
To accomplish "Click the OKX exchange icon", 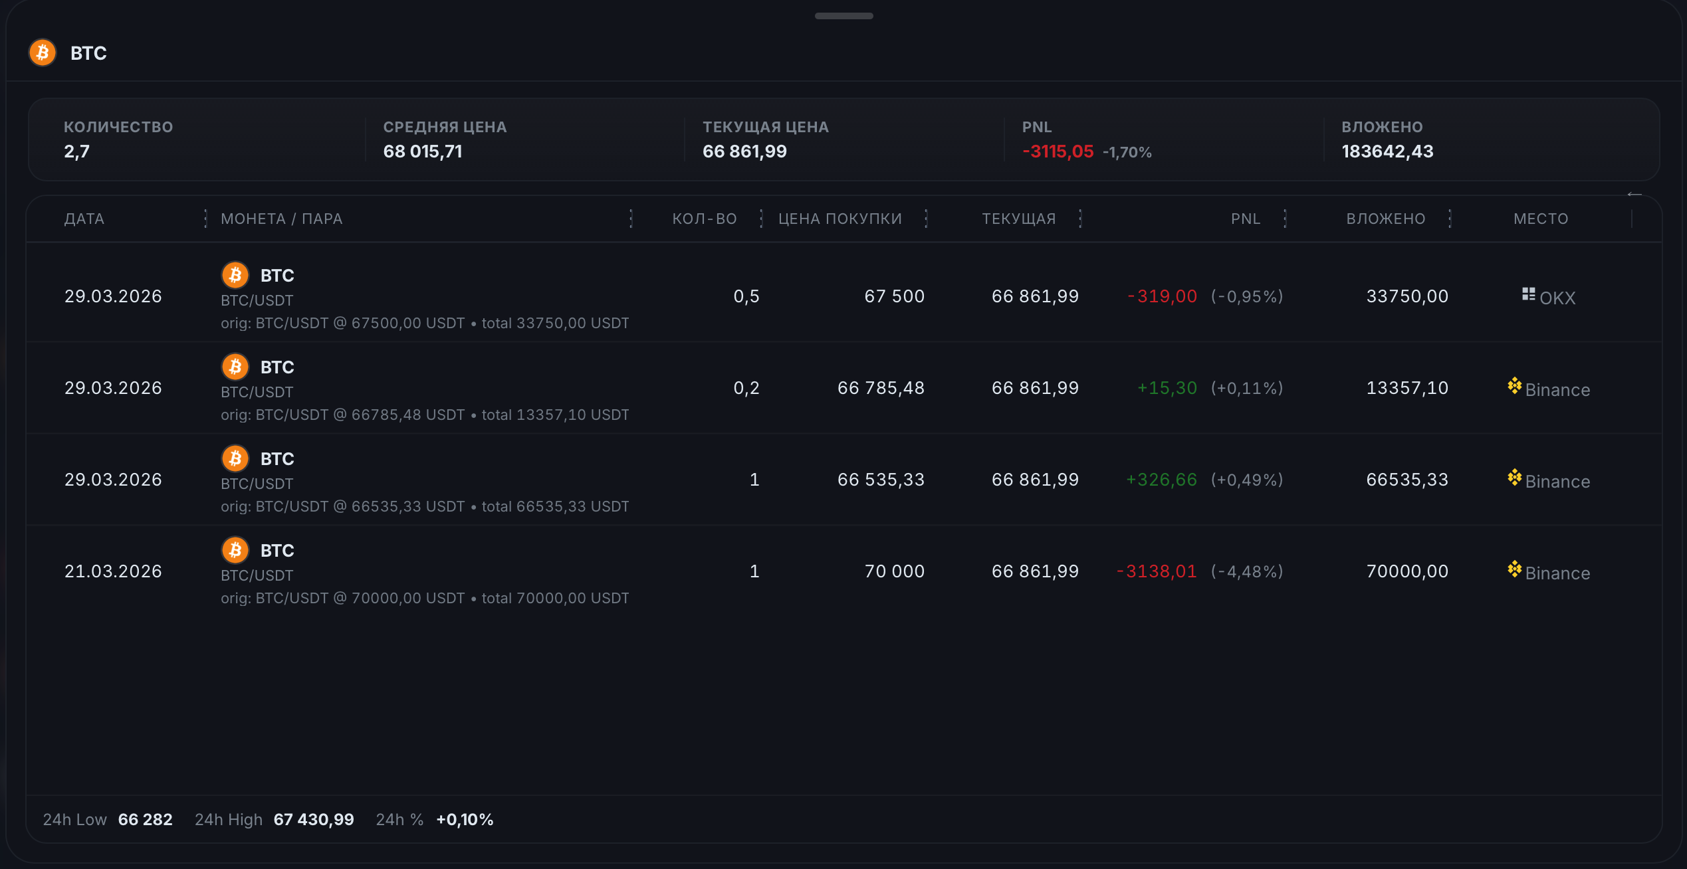I will click(1528, 294).
